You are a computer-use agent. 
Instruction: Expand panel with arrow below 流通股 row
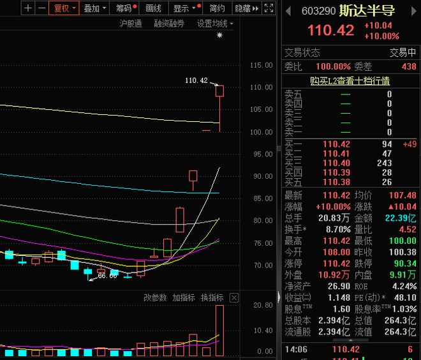point(350,340)
